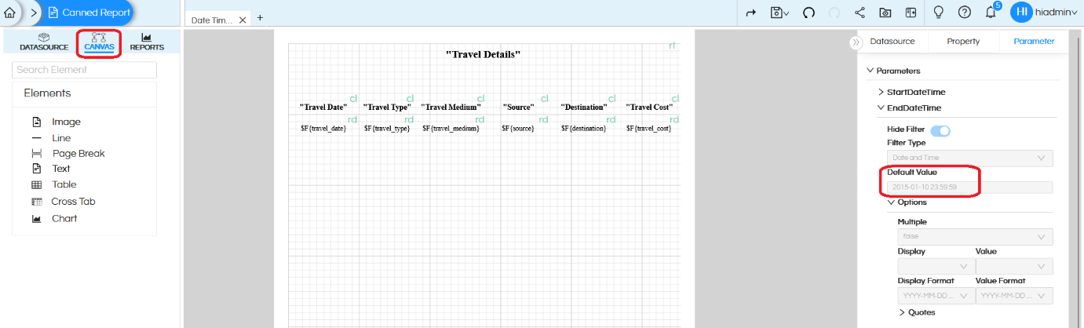Image resolution: width=1084 pixels, height=328 pixels.
Task: Select the $F{destination} field
Action: pos(584,128)
